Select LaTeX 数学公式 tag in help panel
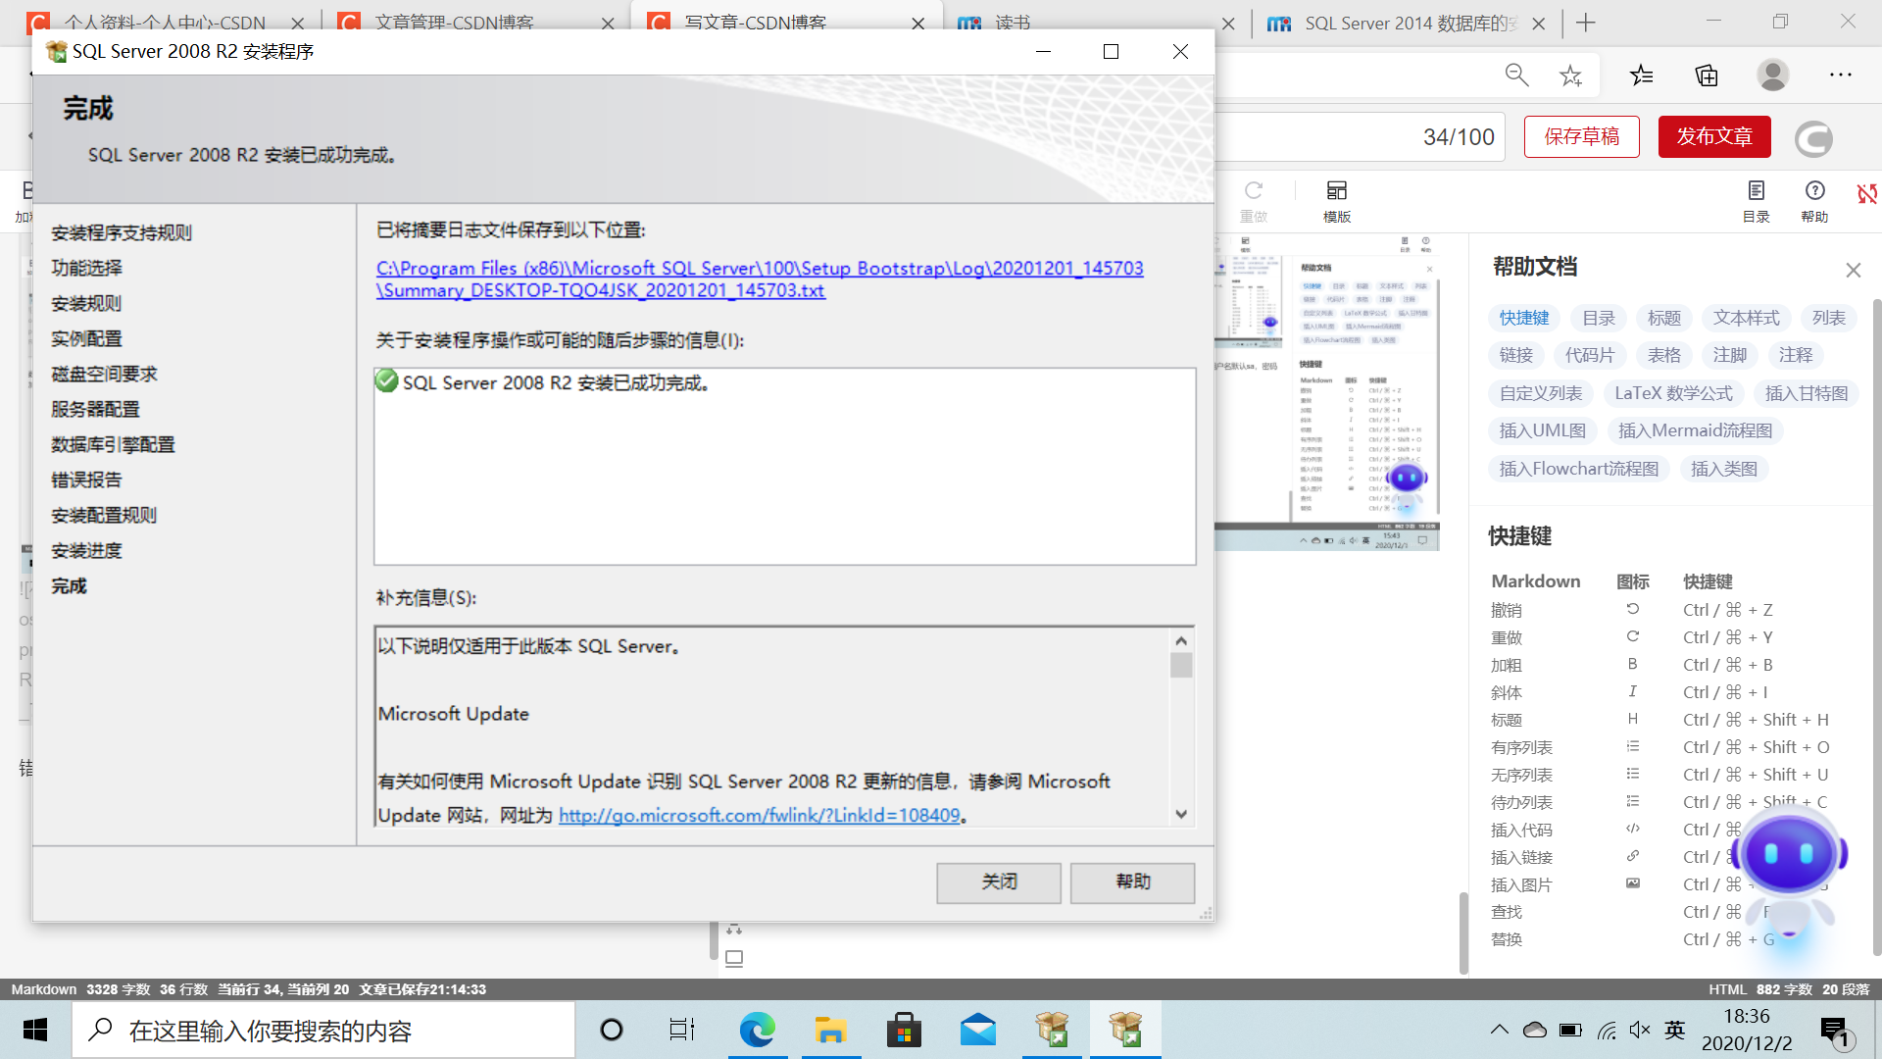This screenshot has height=1059, width=1882. [1674, 393]
